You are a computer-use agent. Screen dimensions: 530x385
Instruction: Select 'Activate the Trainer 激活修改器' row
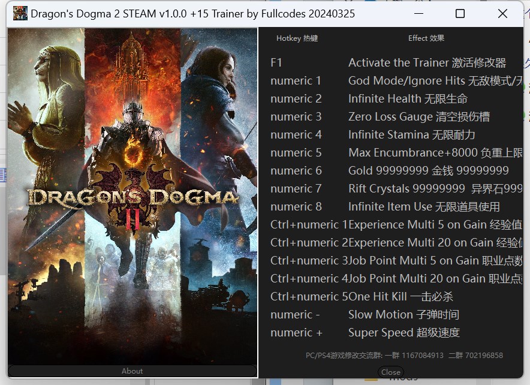[x=427, y=63]
